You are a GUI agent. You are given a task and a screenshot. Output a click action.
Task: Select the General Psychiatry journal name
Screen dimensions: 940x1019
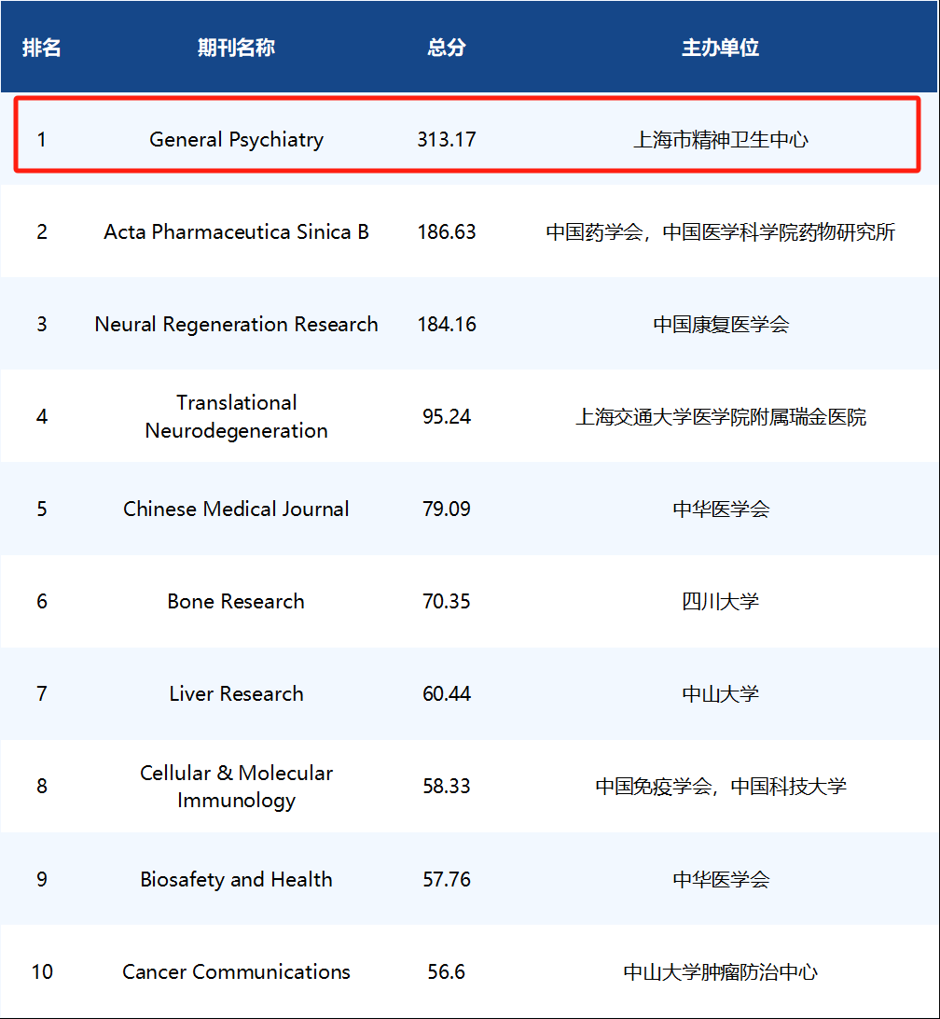[x=237, y=140]
